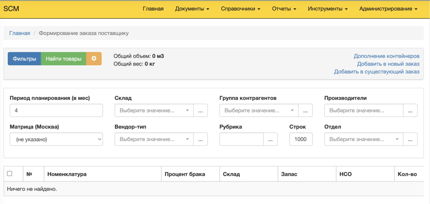
Task: Open Вендор-тип lookup with the ellipsis button
Action: (x=201, y=139)
